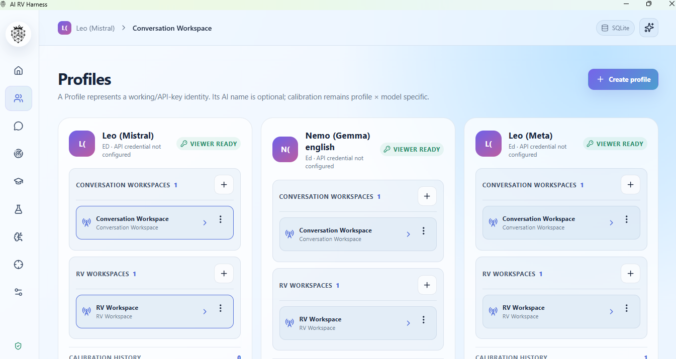Open Nemo (Gemma) RV Workspace chevron

(408, 323)
